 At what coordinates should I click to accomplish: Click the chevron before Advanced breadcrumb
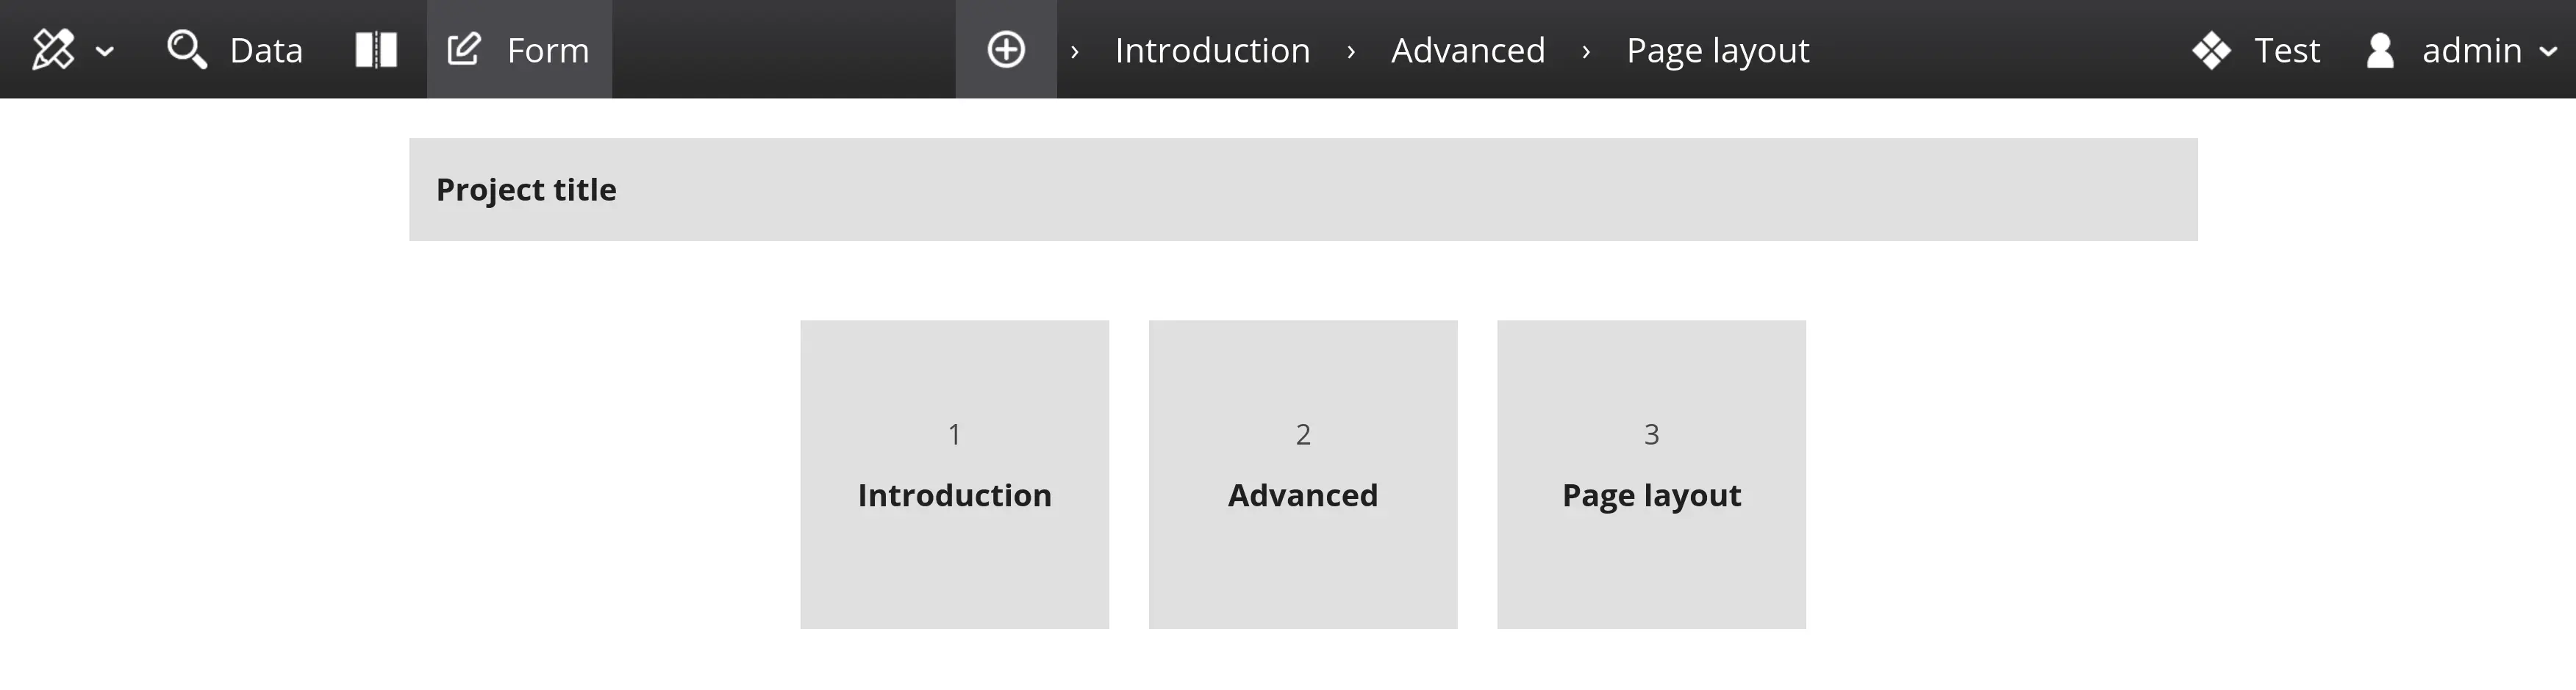(x=1351, y=51)
